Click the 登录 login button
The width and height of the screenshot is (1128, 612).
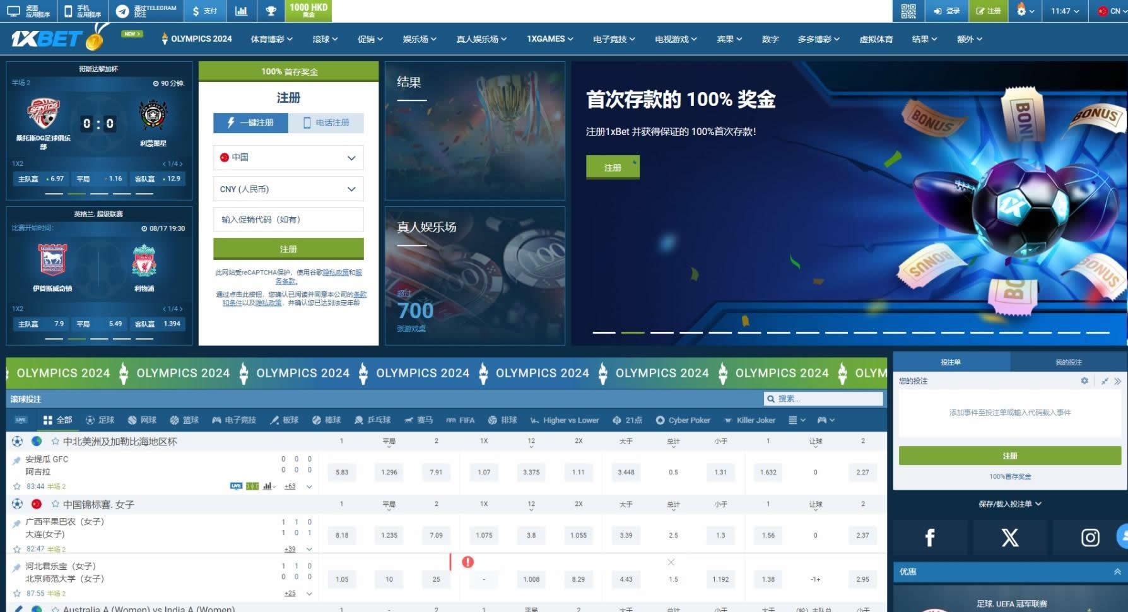947,11
